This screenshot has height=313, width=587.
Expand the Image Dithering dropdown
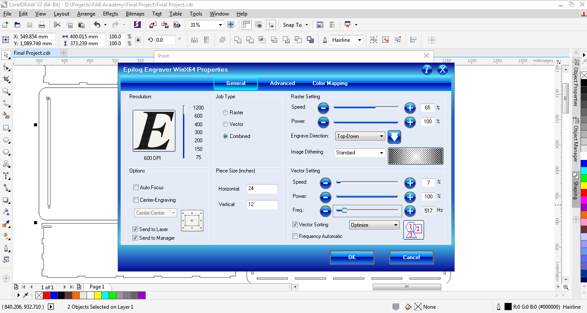coord(360,153)
